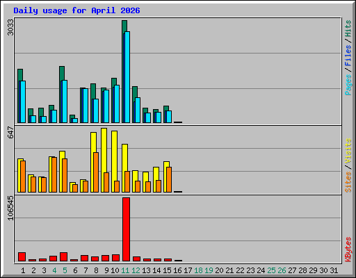Click the day 1 label on x-axis
Screen dimensions: 356x278
pyautogui.click(x=23, y=270)
